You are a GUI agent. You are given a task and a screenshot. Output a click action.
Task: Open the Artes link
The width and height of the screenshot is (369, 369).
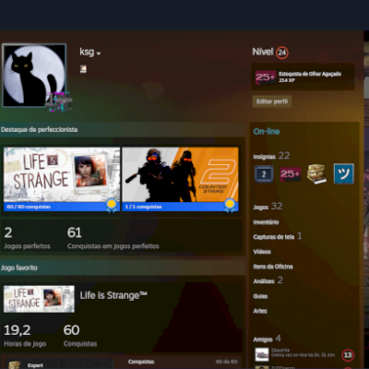coord(260,311)
